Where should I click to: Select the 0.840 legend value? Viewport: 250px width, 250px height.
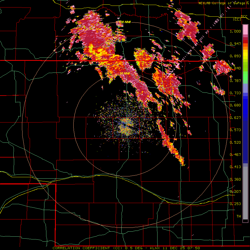point(235,68)
